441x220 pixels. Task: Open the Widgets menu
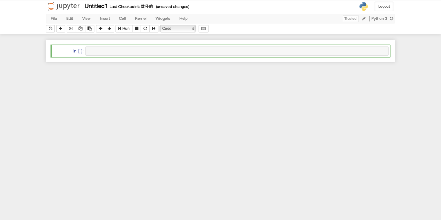163,18
